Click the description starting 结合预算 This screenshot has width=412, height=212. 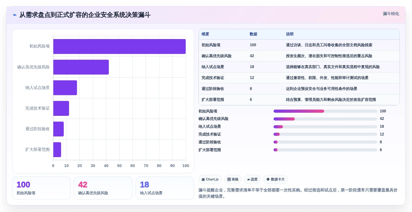tap(331, 100)
